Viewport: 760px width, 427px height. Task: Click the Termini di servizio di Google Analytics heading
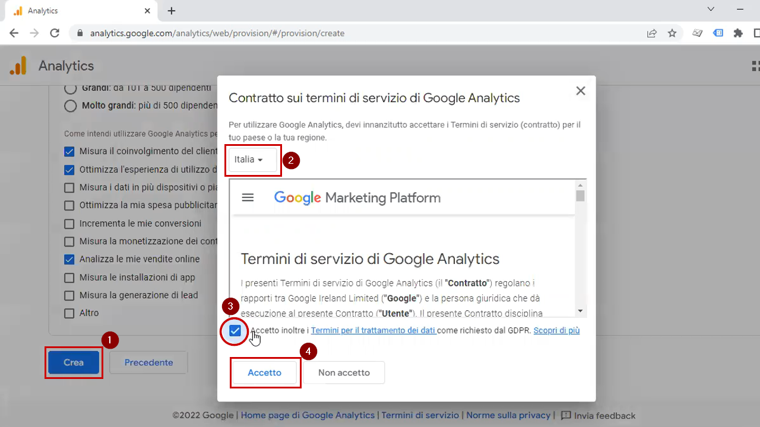pos(370,259)
